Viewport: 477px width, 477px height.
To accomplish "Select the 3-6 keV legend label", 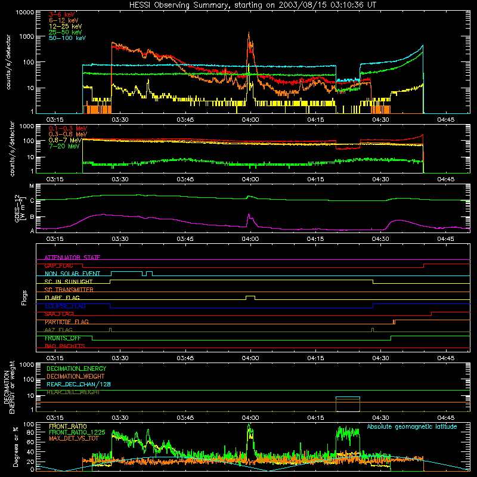I will [x=62, y=14].
